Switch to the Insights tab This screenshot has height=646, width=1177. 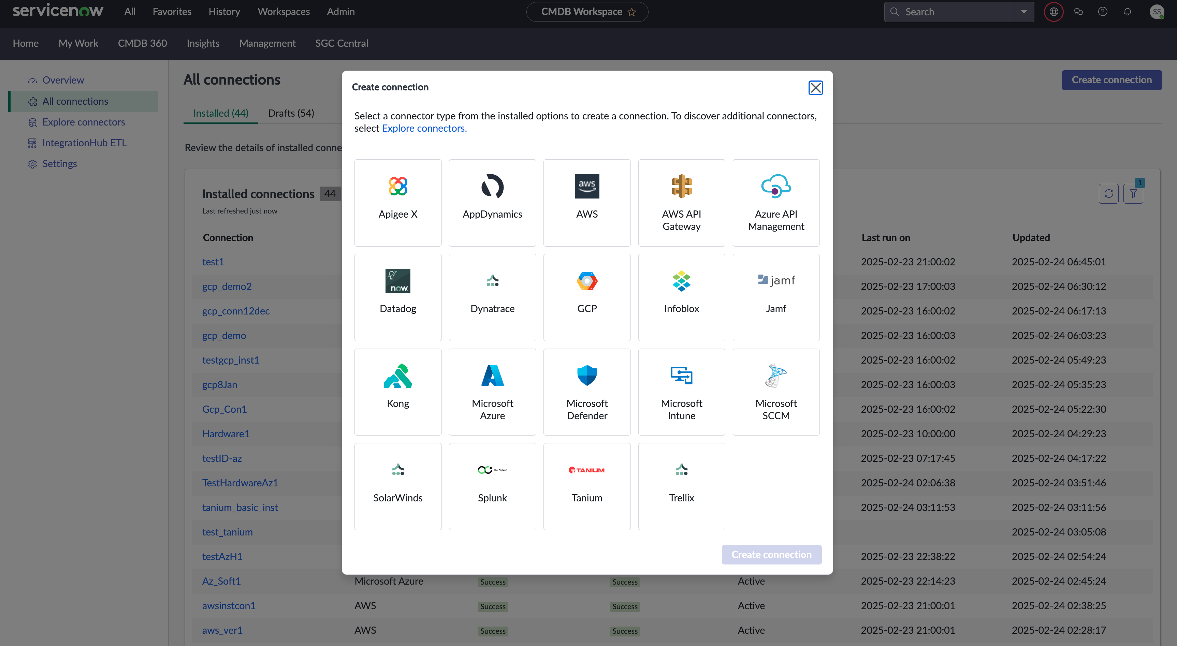[203, 43]
